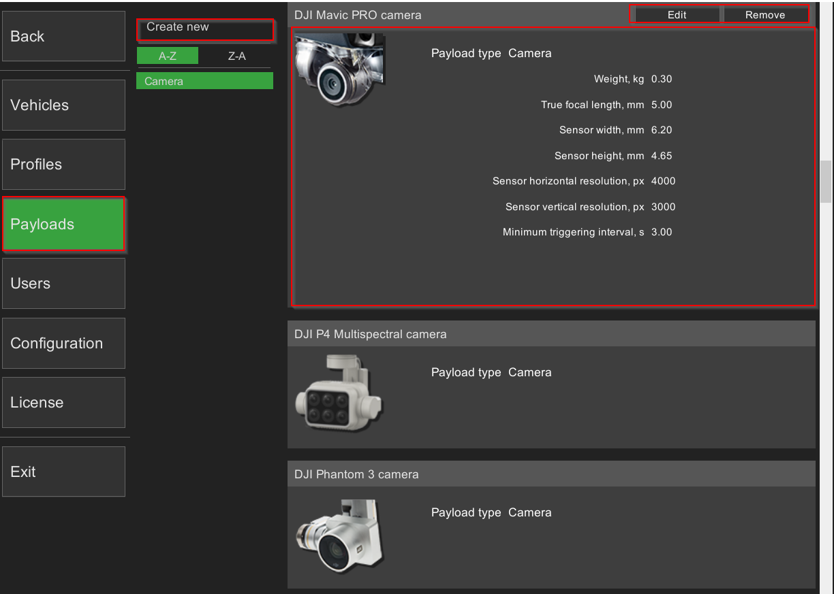Screen dimensions: 834x594
Task: Go to the Users section
Action: 63,283
